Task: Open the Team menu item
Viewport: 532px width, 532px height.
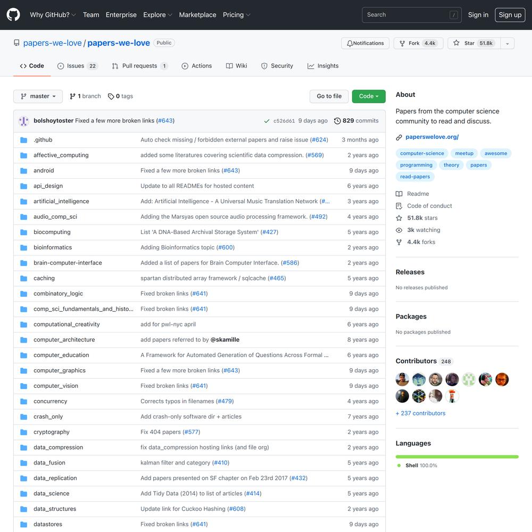Action: (91, 15)
